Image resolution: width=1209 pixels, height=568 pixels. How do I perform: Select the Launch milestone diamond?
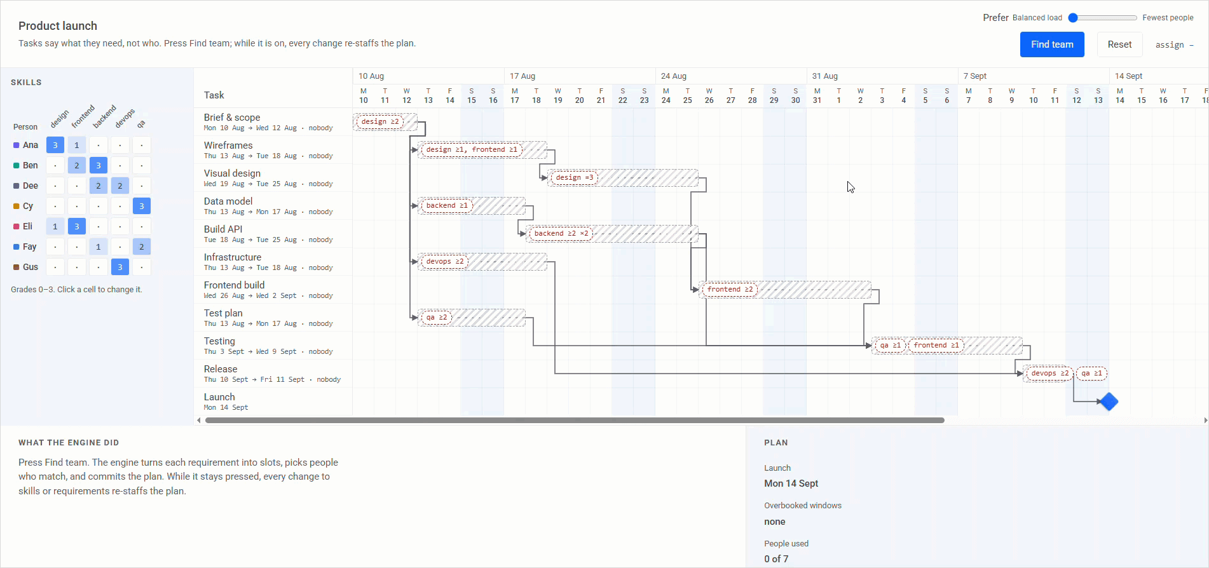pos(1109,402)
